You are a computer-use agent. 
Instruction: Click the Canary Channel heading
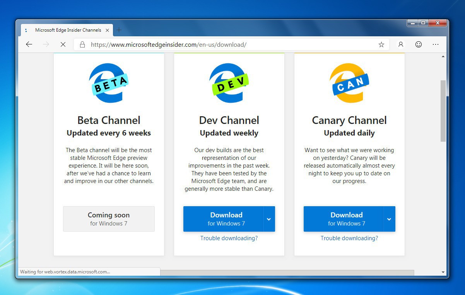(349, 120)
